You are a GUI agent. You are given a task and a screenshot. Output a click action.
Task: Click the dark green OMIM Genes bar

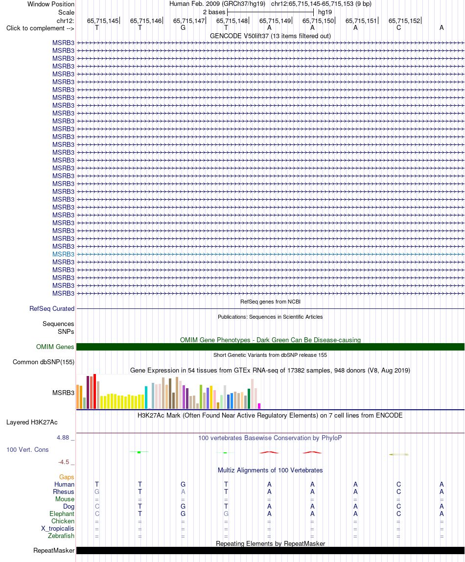coord(271,347)
